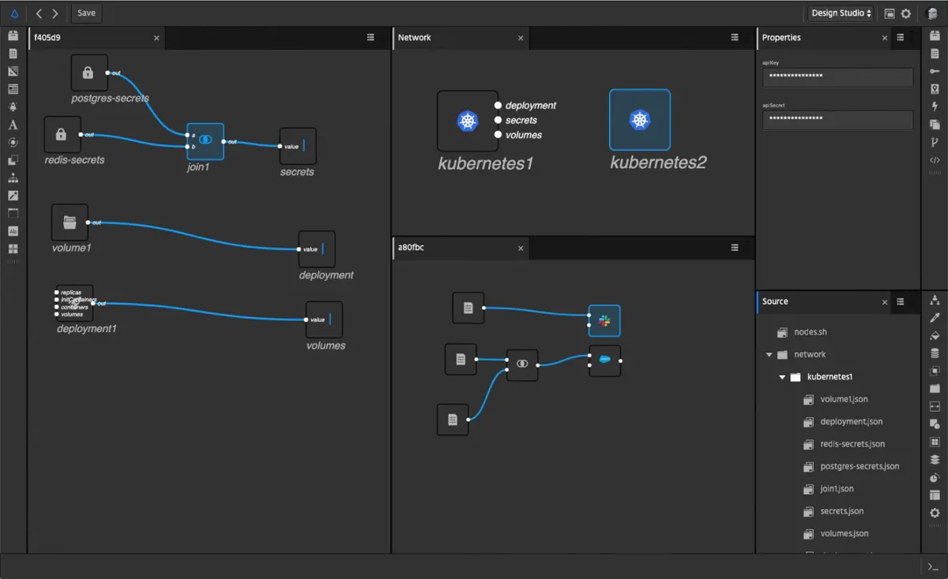Click the database icon in right sidebar
The width and height of the screenshot is (948, 579).
click(x=935, y=353)
